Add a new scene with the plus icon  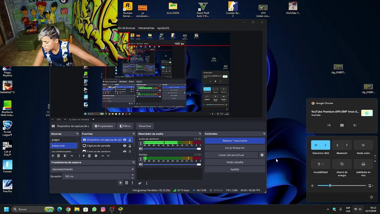(53, 156)
